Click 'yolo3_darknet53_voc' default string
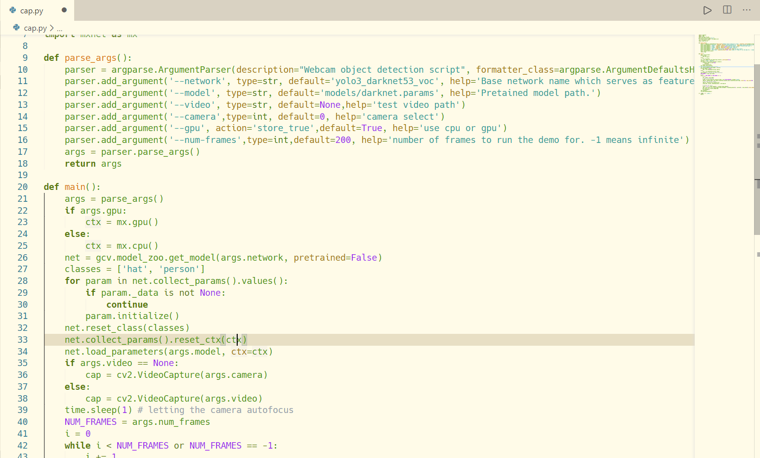Screen dimensions: 760x458 click(x=385, y=81)
